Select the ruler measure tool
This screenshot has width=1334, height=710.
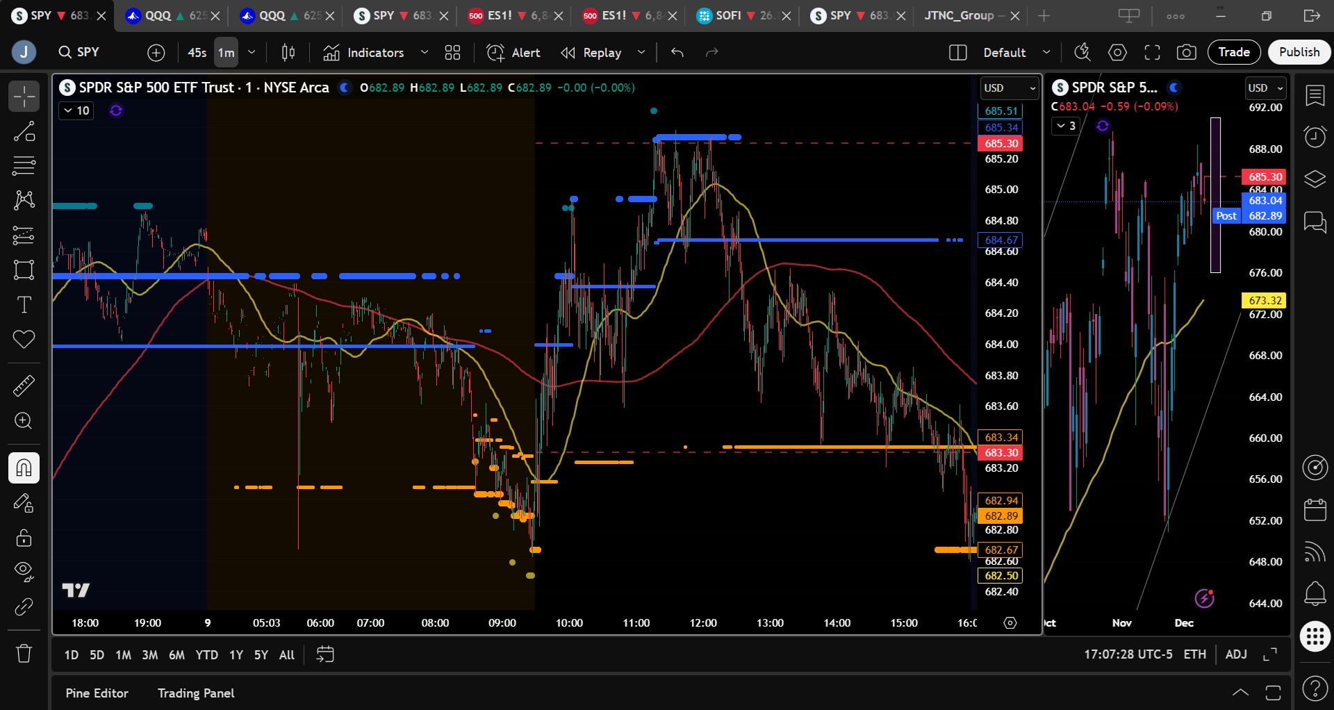24,386
